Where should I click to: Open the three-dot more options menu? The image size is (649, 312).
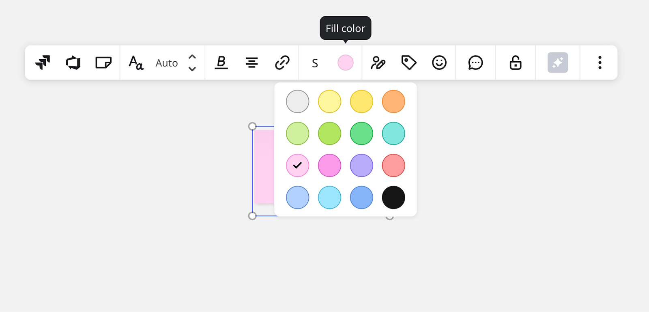point(600,62)
